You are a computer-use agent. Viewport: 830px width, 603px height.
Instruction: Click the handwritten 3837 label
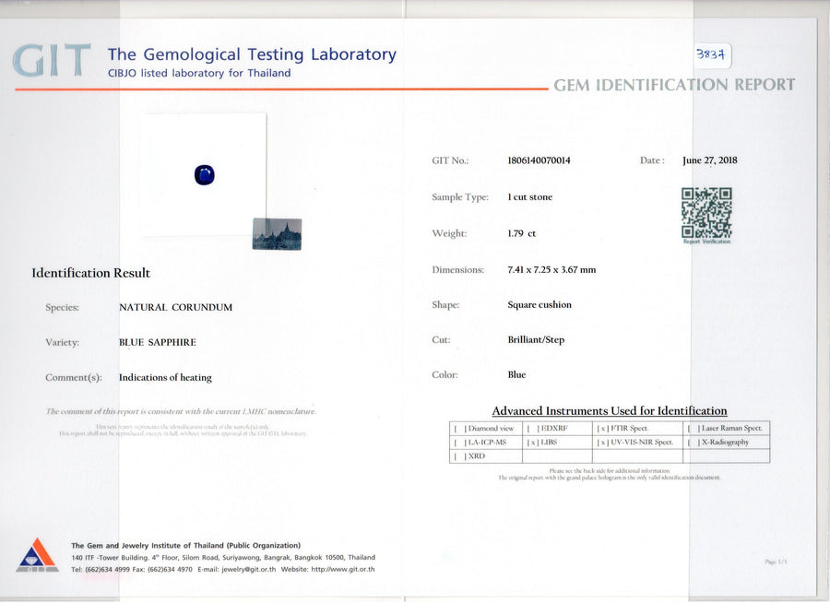[713, 54]
